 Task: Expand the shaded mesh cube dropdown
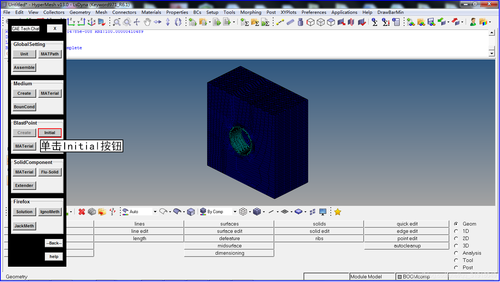pyautogui.click(x=264, y=212)
